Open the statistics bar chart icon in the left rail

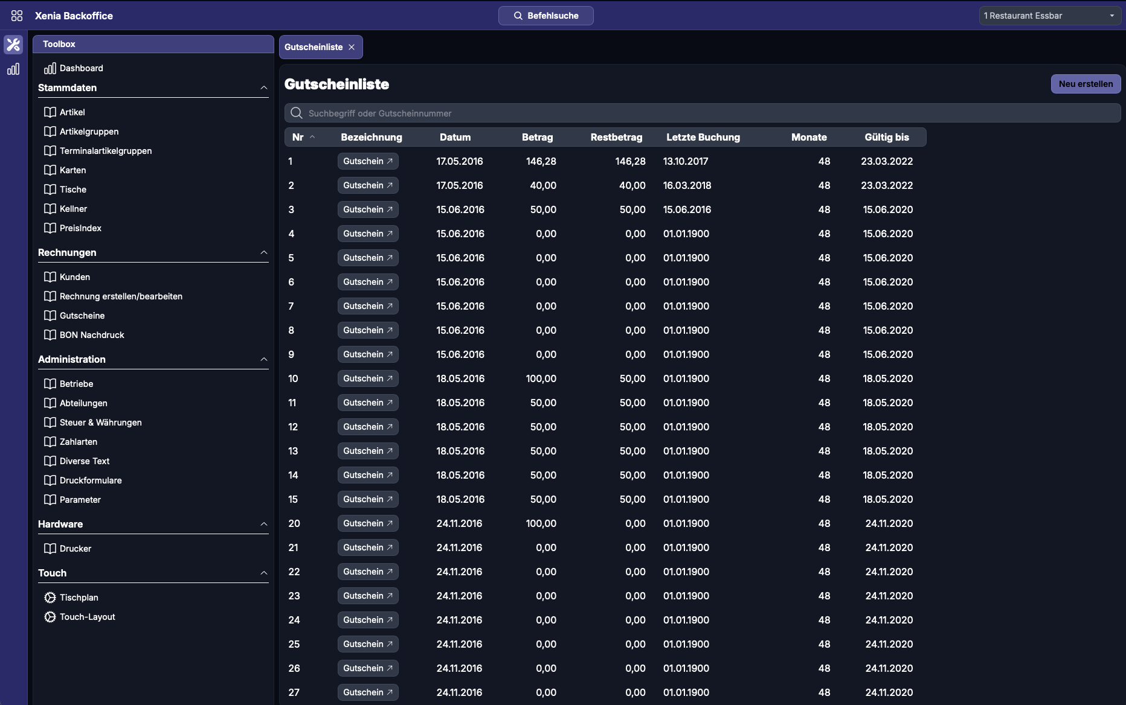click(13, 69)
